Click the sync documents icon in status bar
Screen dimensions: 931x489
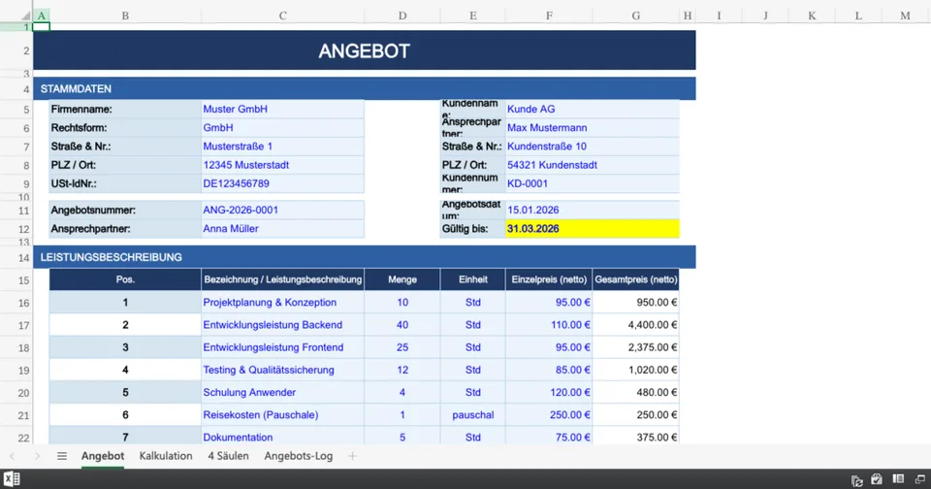(x=856, y=480)
